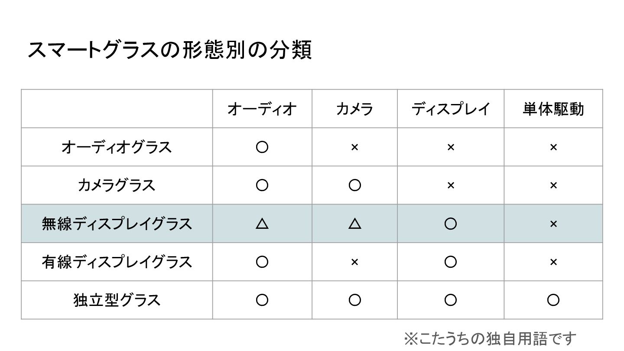The height and width of the screenshot is (351, 624).
Task: Click the cross in 無線ディスプレイグラス 単体駆動 cell
Action: pyautogui.click(x=553, y=224)
